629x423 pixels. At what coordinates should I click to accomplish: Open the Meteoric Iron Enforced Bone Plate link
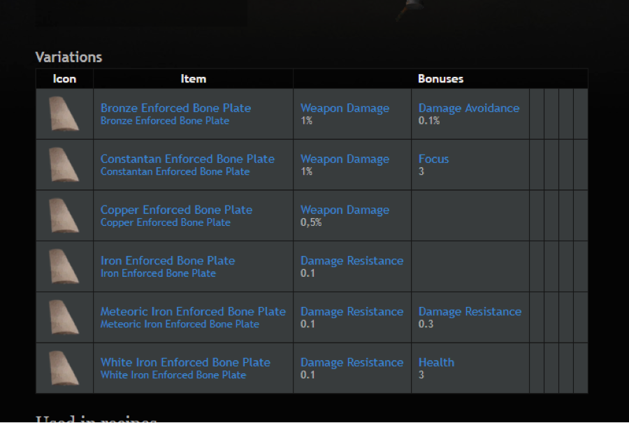[x=193, y=311]
